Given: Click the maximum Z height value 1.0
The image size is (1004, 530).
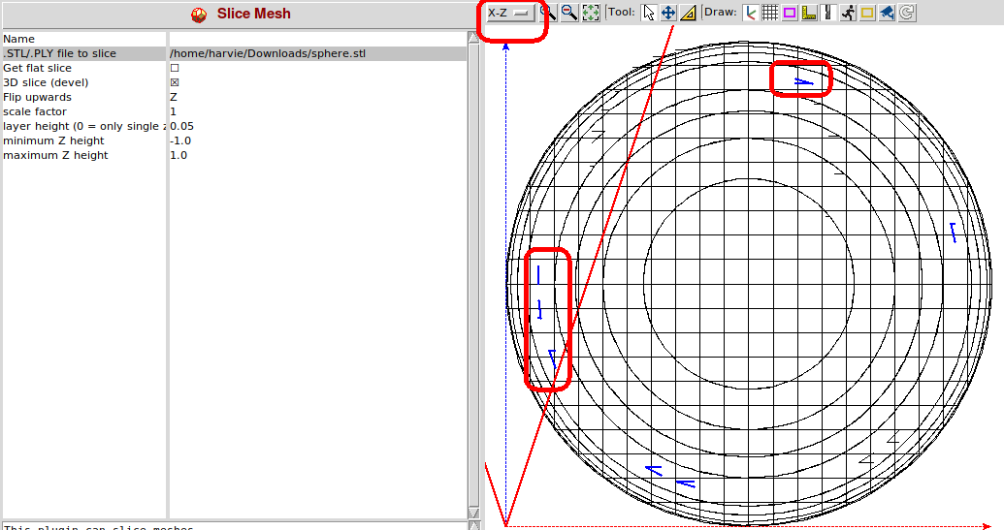Looking at the screenshot, I should (x=178, y=155).
